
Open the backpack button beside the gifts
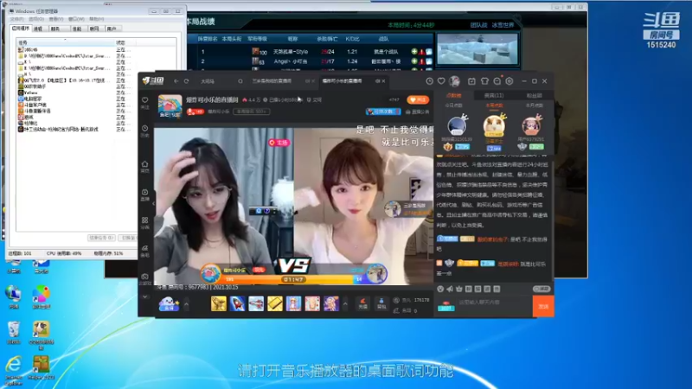point(381,303)
